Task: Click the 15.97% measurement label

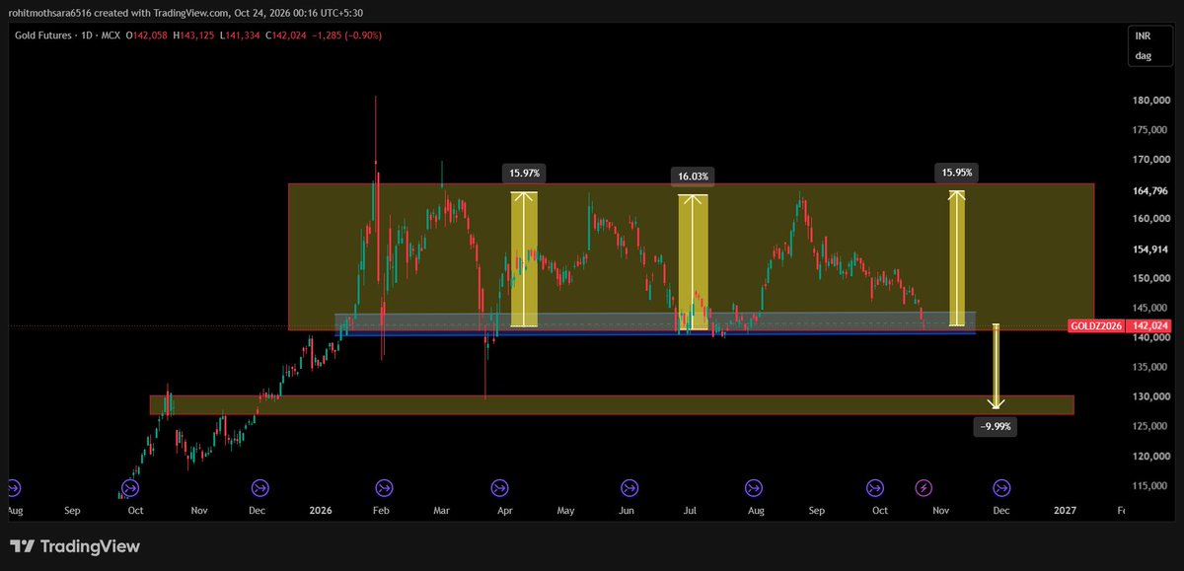Action: (524, 173)
